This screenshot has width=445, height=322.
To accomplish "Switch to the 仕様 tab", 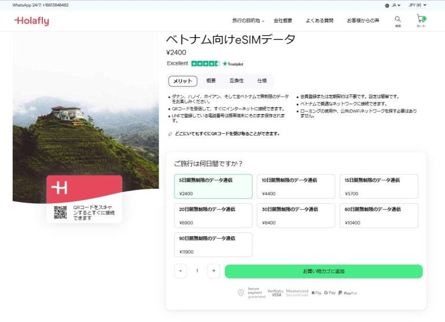I will pos(262,81).
